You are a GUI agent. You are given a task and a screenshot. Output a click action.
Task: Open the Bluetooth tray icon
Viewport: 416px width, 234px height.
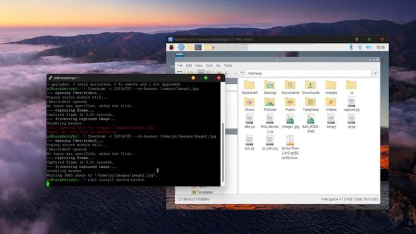[x=351, y=47]
